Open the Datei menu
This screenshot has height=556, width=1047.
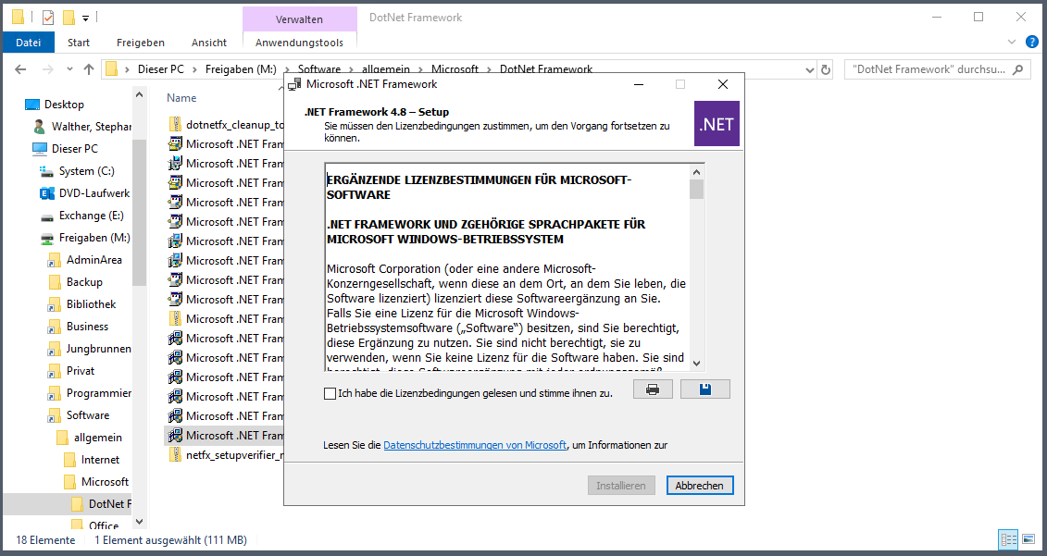tap(28, 42)
